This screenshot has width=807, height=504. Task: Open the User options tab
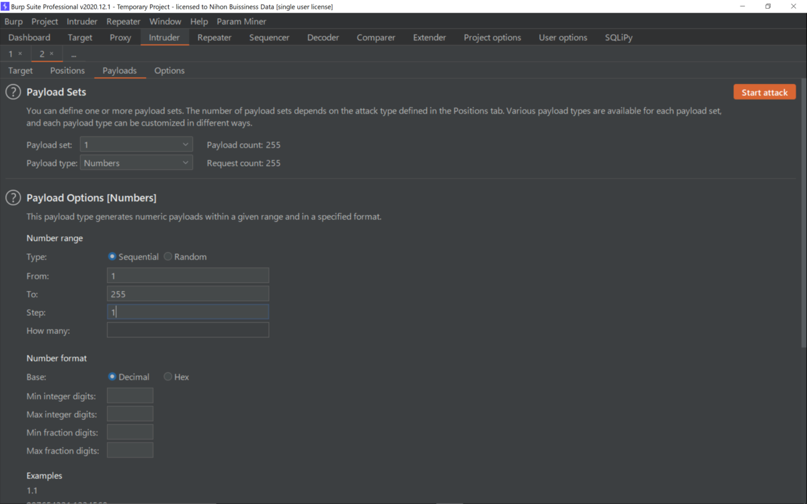click(563, 38)
